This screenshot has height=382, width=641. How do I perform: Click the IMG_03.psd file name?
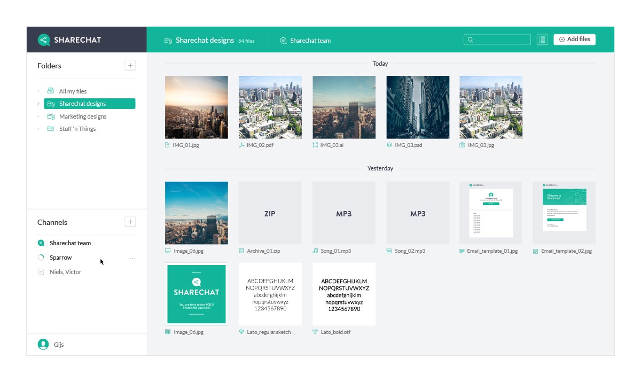409,145
